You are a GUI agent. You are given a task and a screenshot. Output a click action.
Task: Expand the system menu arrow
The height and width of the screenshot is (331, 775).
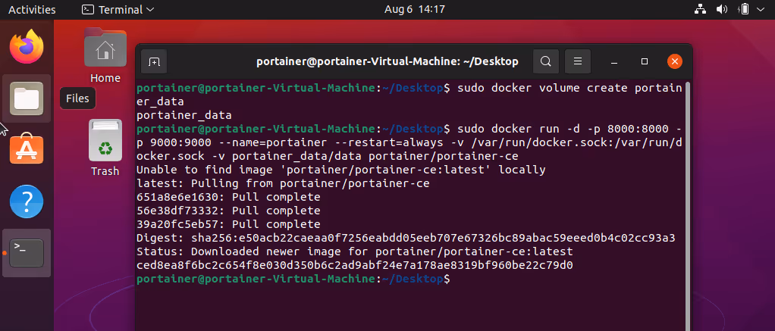coord(760,9)
